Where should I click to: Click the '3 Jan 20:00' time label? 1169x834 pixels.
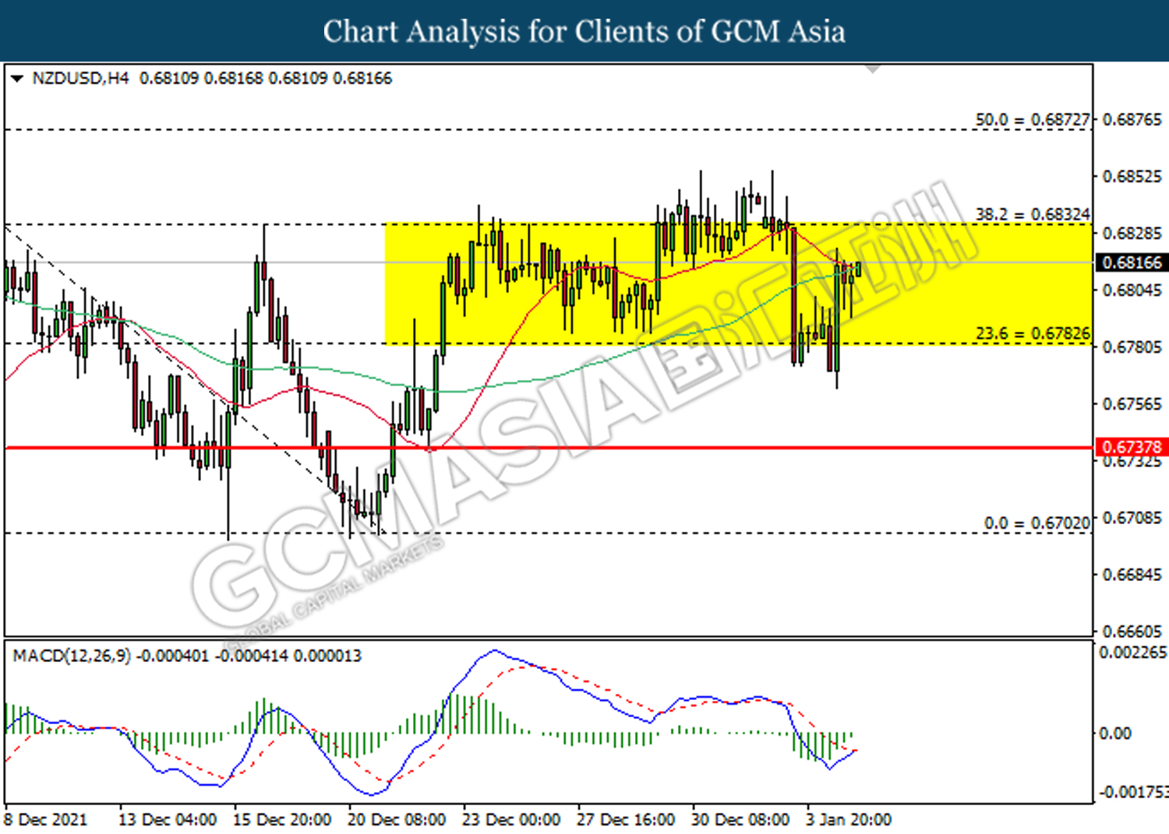point(849,820)
